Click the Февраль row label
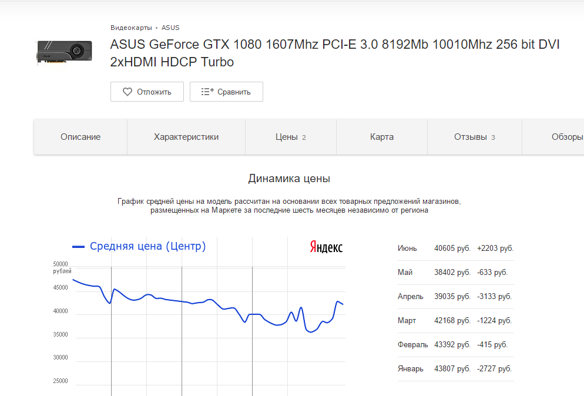Screen dimensions: 584x396 [412, 345]
